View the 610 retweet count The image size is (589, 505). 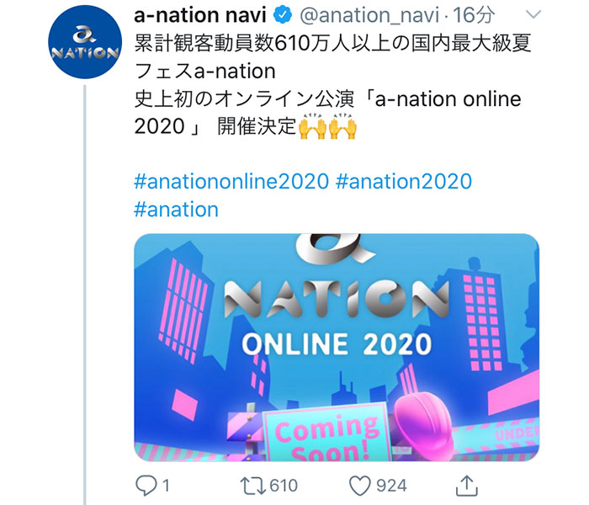coord(284,486)
